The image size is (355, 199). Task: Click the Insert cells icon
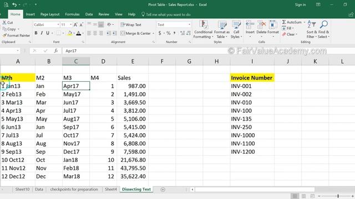(x=250, y=25)
